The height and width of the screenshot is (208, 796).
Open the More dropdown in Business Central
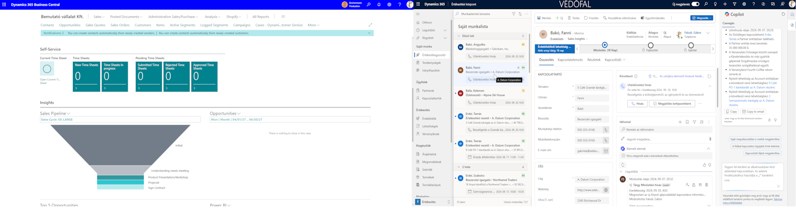(313, 25)
